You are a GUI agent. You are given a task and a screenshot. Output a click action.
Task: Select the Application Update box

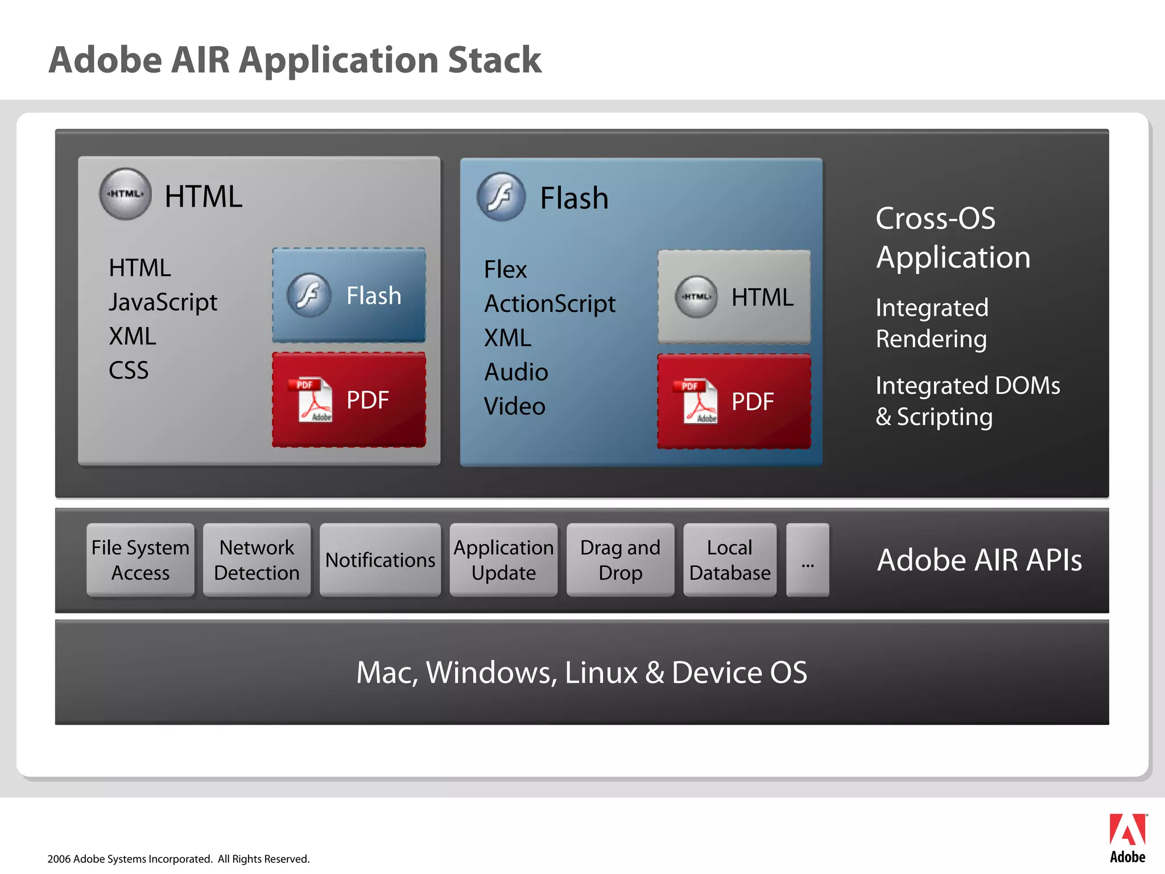click(503, 560)
